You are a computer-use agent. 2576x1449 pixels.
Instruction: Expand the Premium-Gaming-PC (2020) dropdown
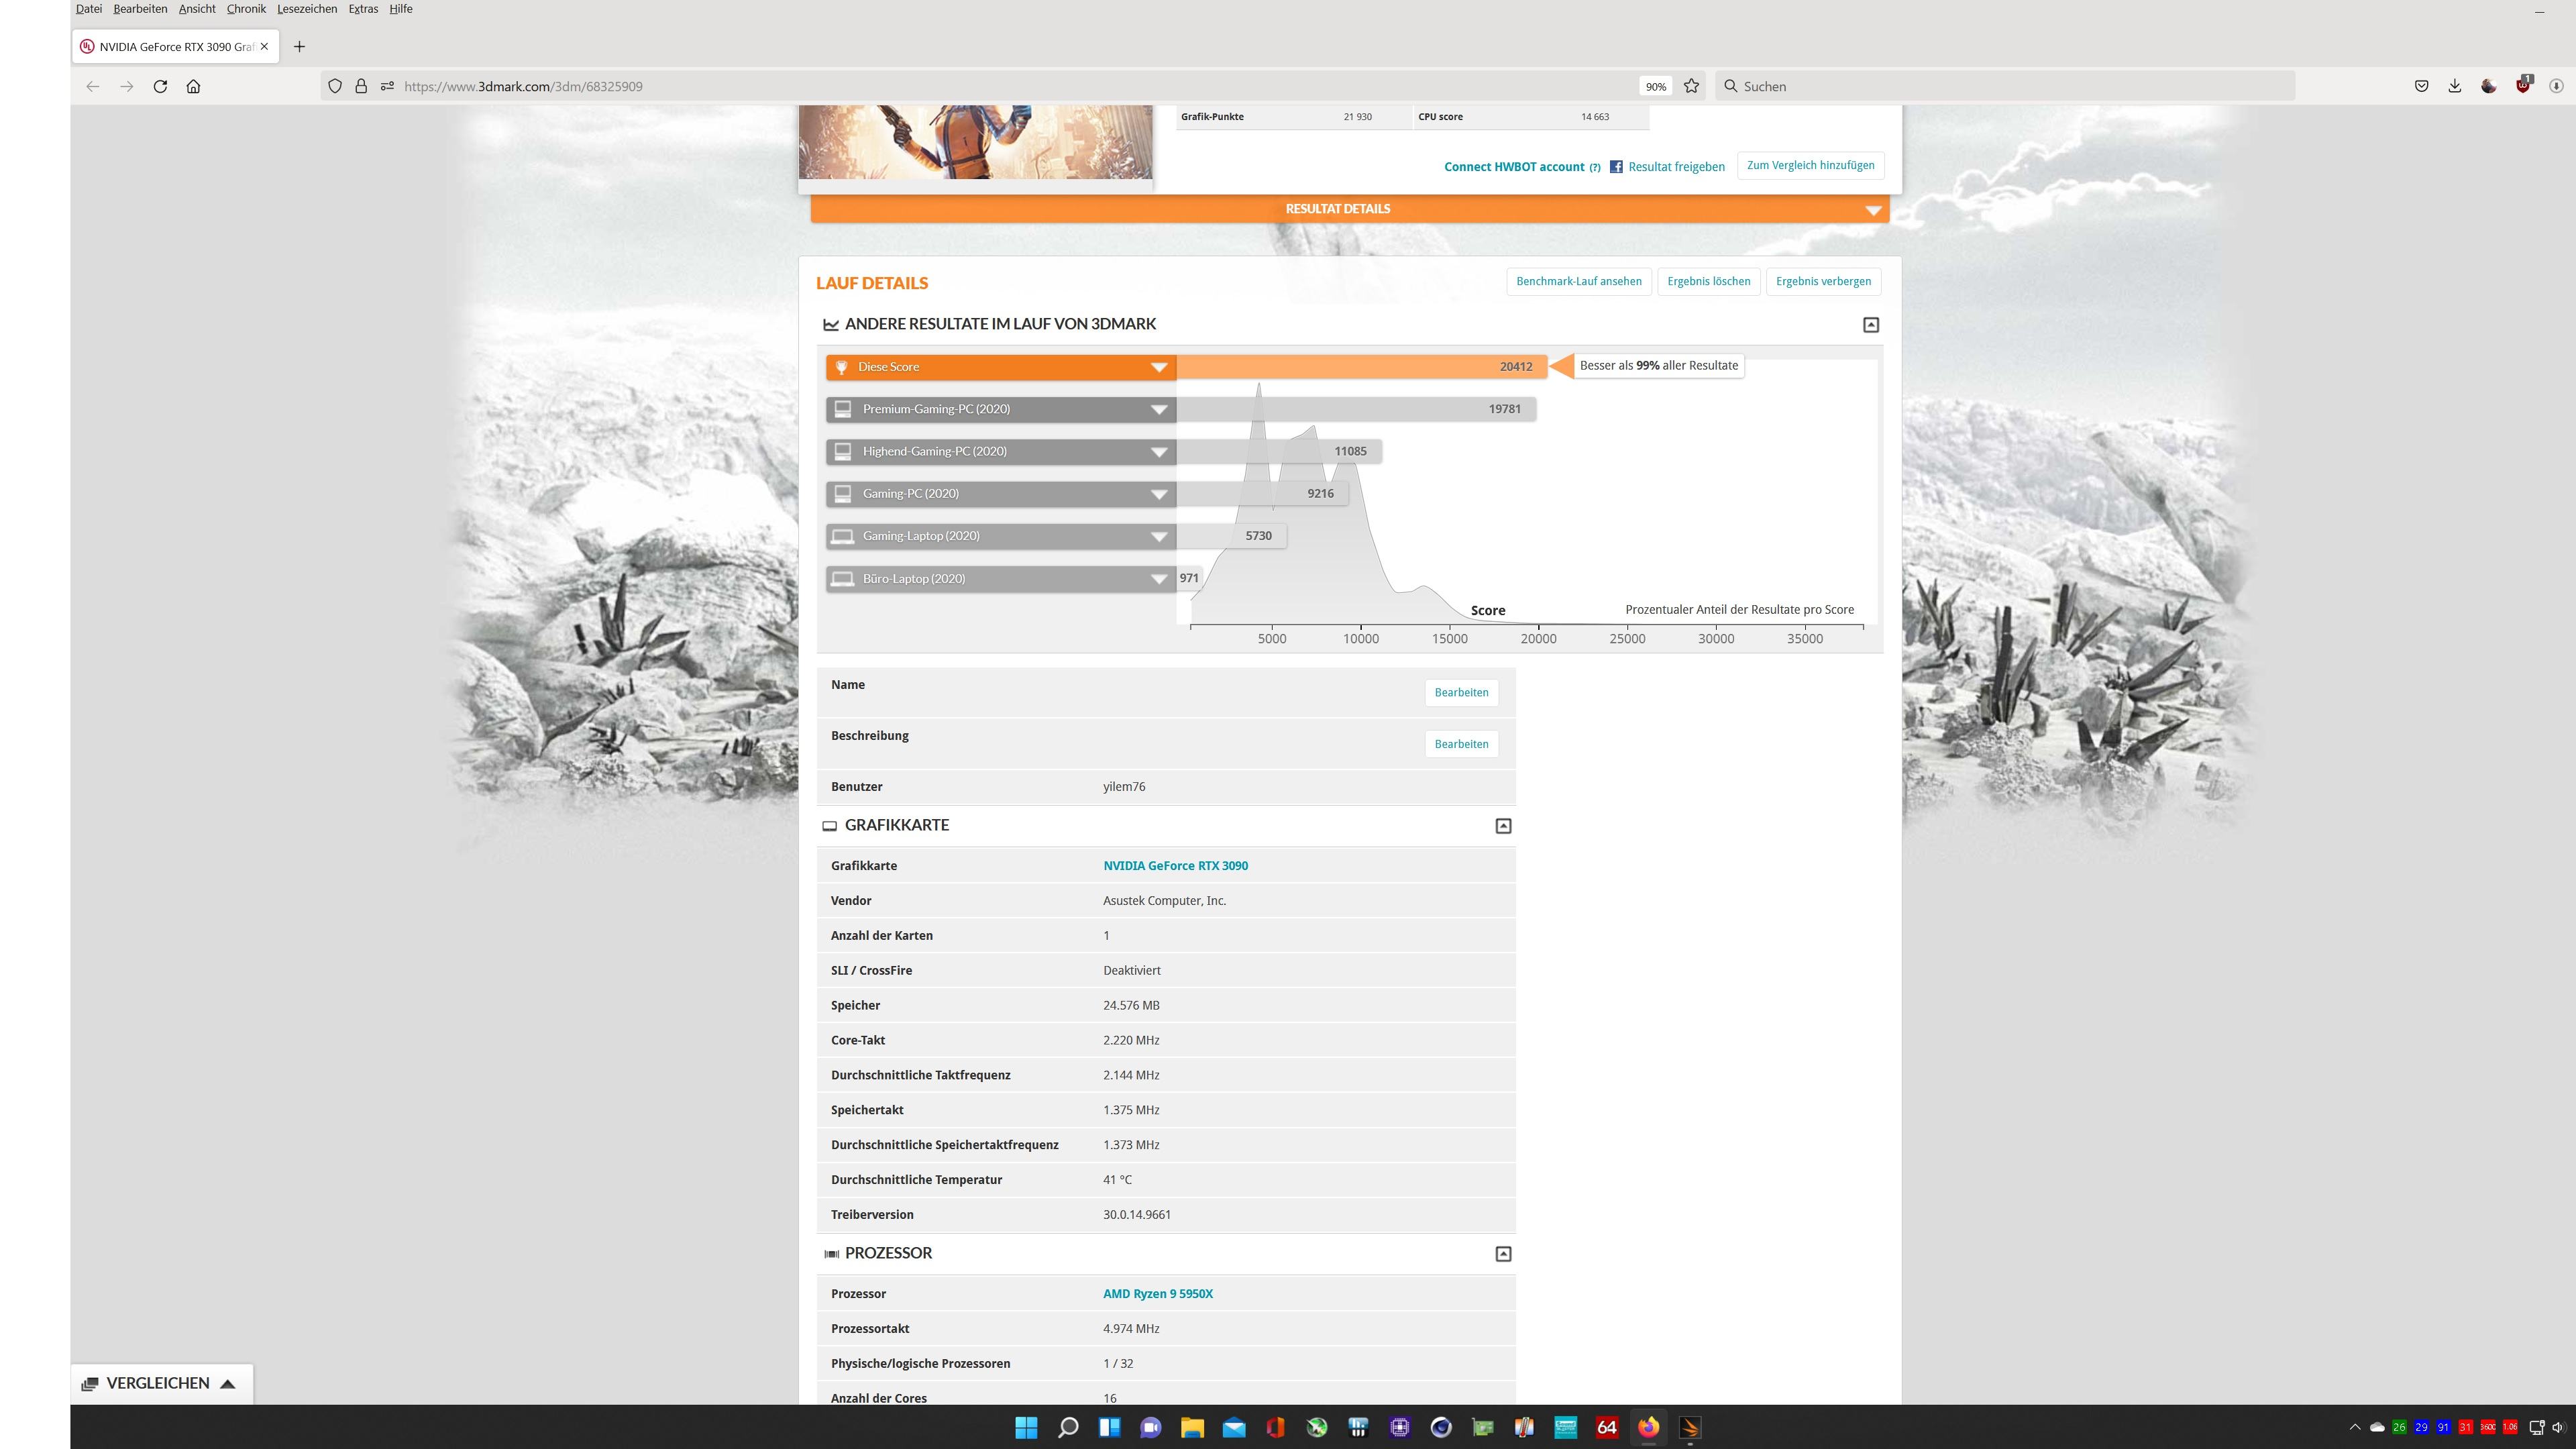point(1159,409)
